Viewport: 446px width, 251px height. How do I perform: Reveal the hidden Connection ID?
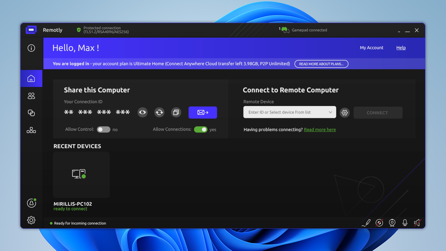(x=143, y=112)
